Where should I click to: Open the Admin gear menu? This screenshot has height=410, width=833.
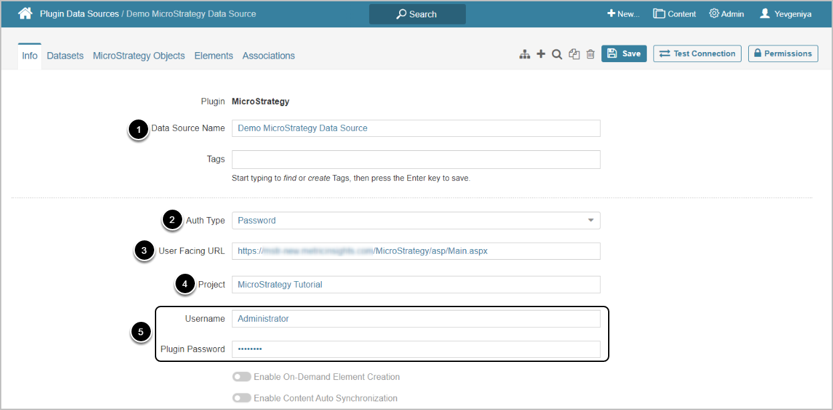pos(726,13)
